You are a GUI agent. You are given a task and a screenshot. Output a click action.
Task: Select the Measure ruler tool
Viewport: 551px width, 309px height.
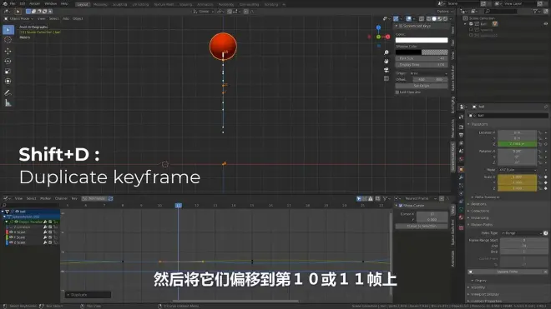(x=8, y=103)
